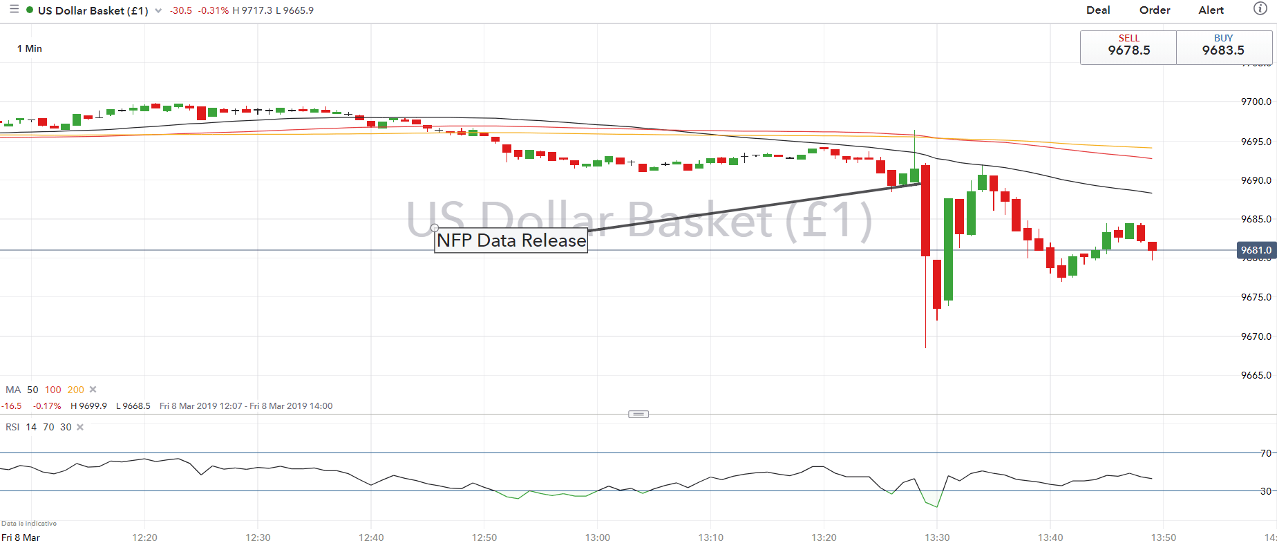Click the Data is indicative note
Screen dimensions: 1277x543
pyautogui.click(x=29, y=524)
